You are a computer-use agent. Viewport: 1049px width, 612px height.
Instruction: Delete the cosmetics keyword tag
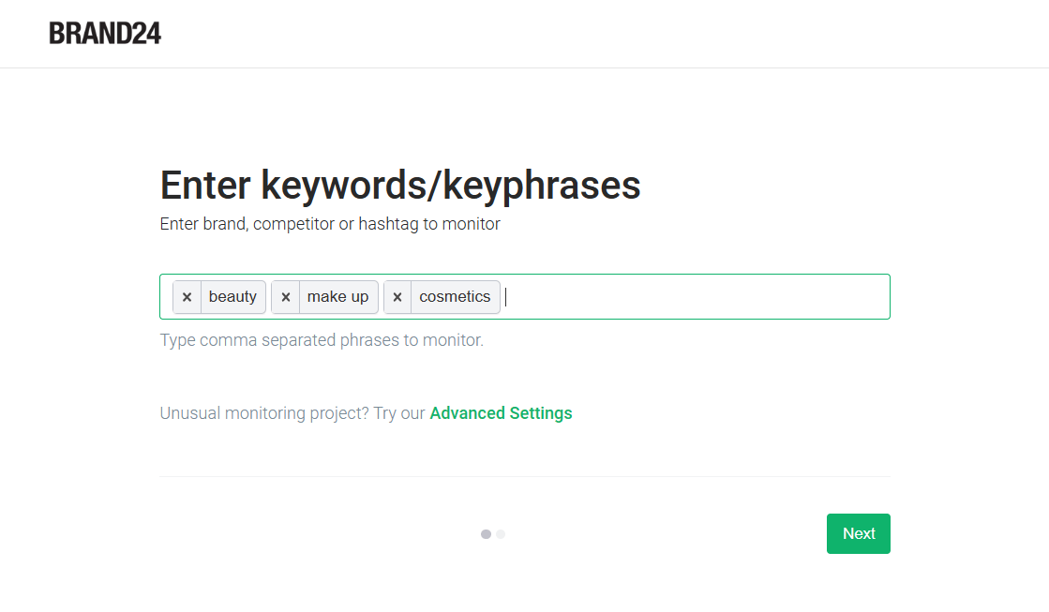point(397,297)
